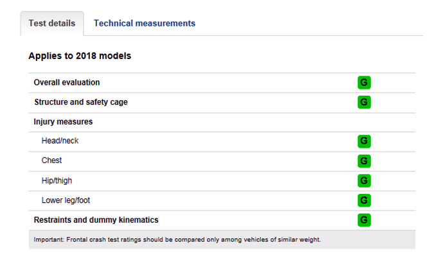This screenshot has height=260, width=437.
Task: Click the Head/neck row label
Action: point(60,141)
